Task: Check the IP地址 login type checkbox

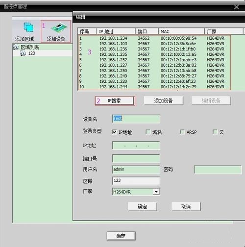Action: coord(114,132)
